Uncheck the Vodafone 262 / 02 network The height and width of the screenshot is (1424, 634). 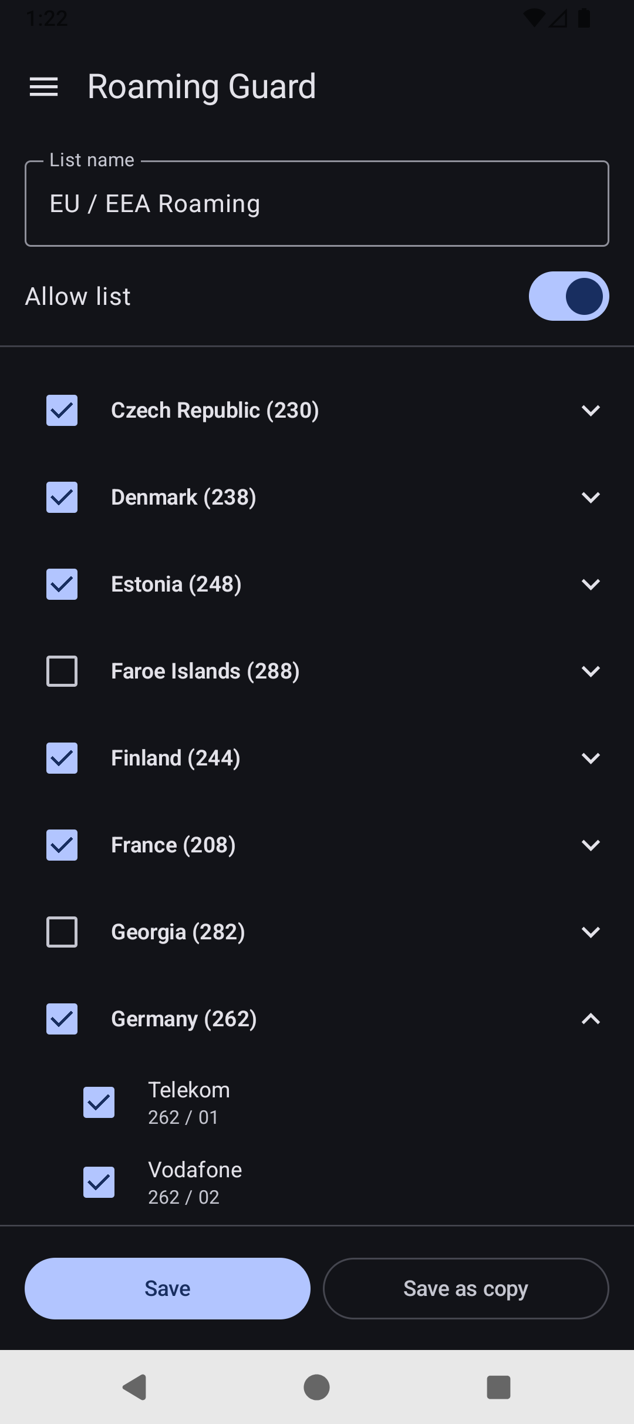pyautogui.click(x=99, y=1182)
